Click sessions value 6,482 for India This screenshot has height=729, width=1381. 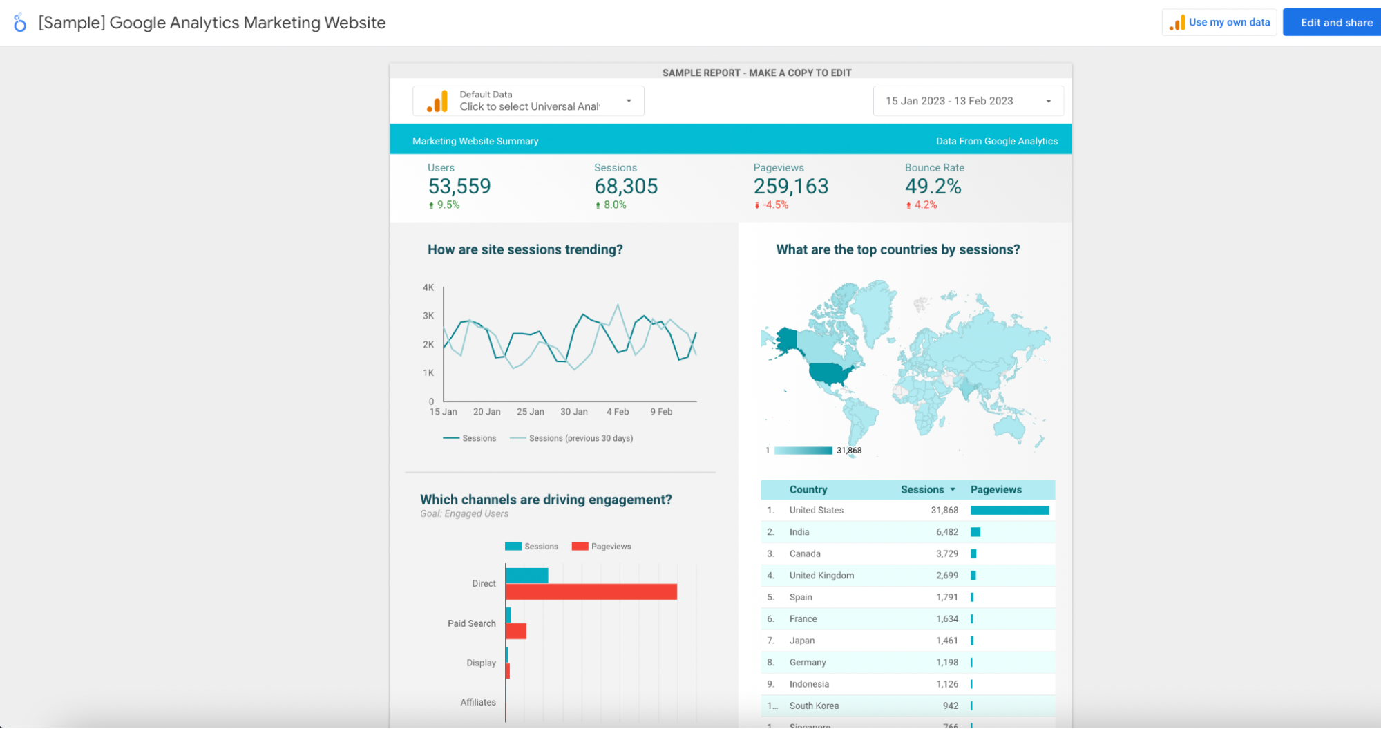947,532
